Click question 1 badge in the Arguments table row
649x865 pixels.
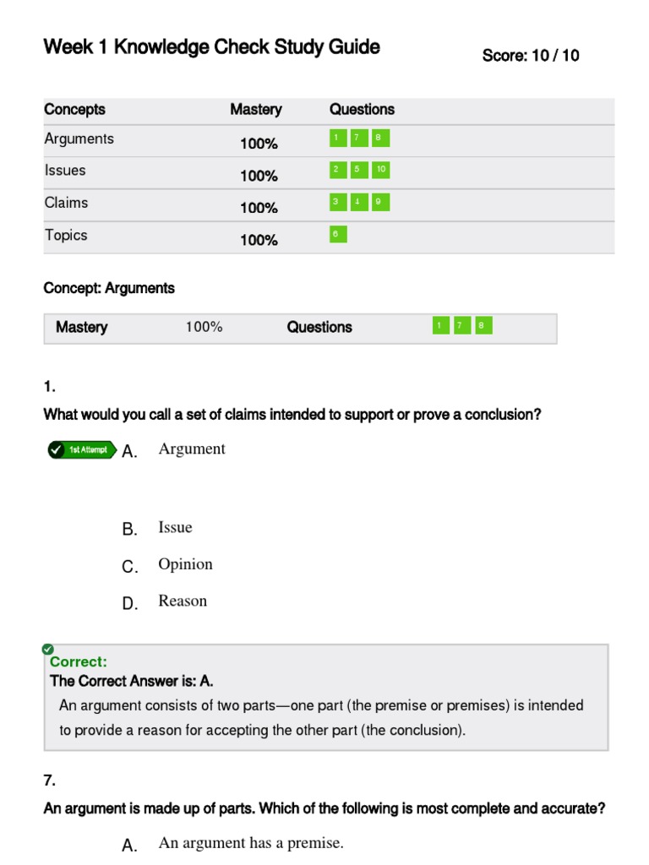pos(338,138)
